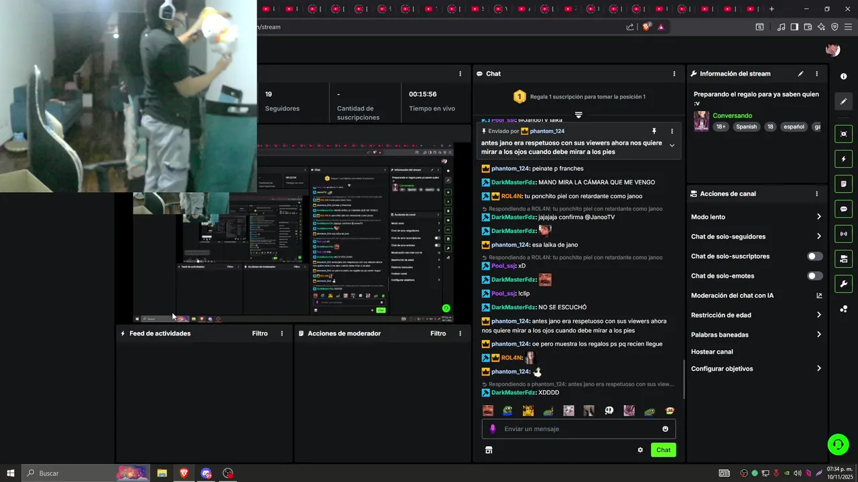Click the chat scrollbar

click(684, 380)
